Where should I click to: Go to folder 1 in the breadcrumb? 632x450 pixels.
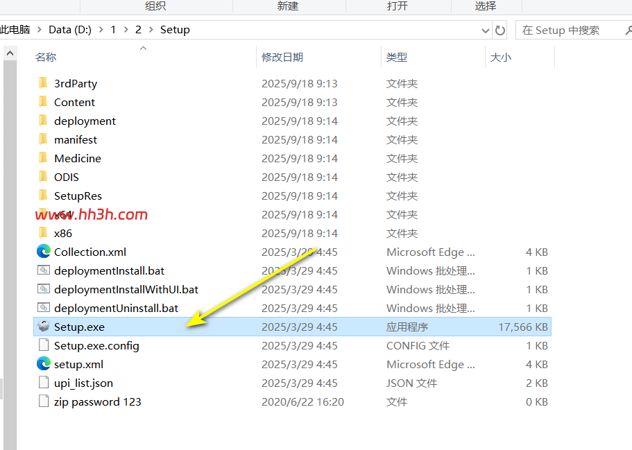pos(113,30)
